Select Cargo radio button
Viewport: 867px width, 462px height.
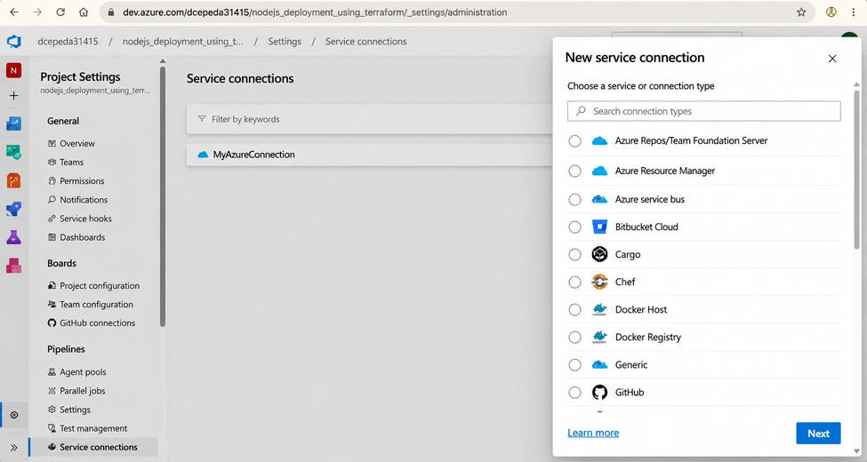tap(575, 255)
